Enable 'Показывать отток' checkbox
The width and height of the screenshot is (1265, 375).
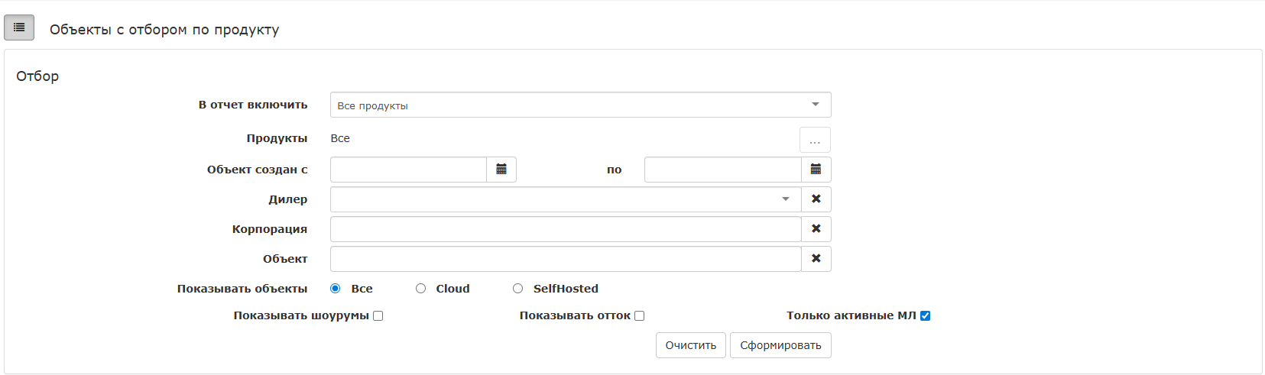point(640,316)
